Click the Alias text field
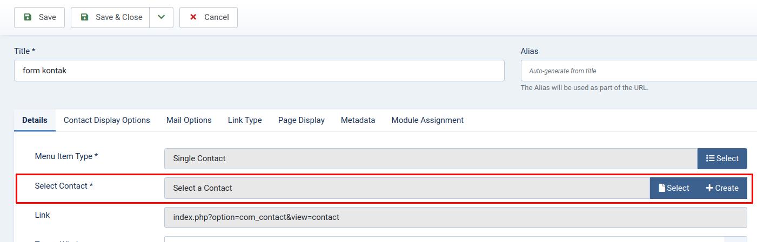 639,71
